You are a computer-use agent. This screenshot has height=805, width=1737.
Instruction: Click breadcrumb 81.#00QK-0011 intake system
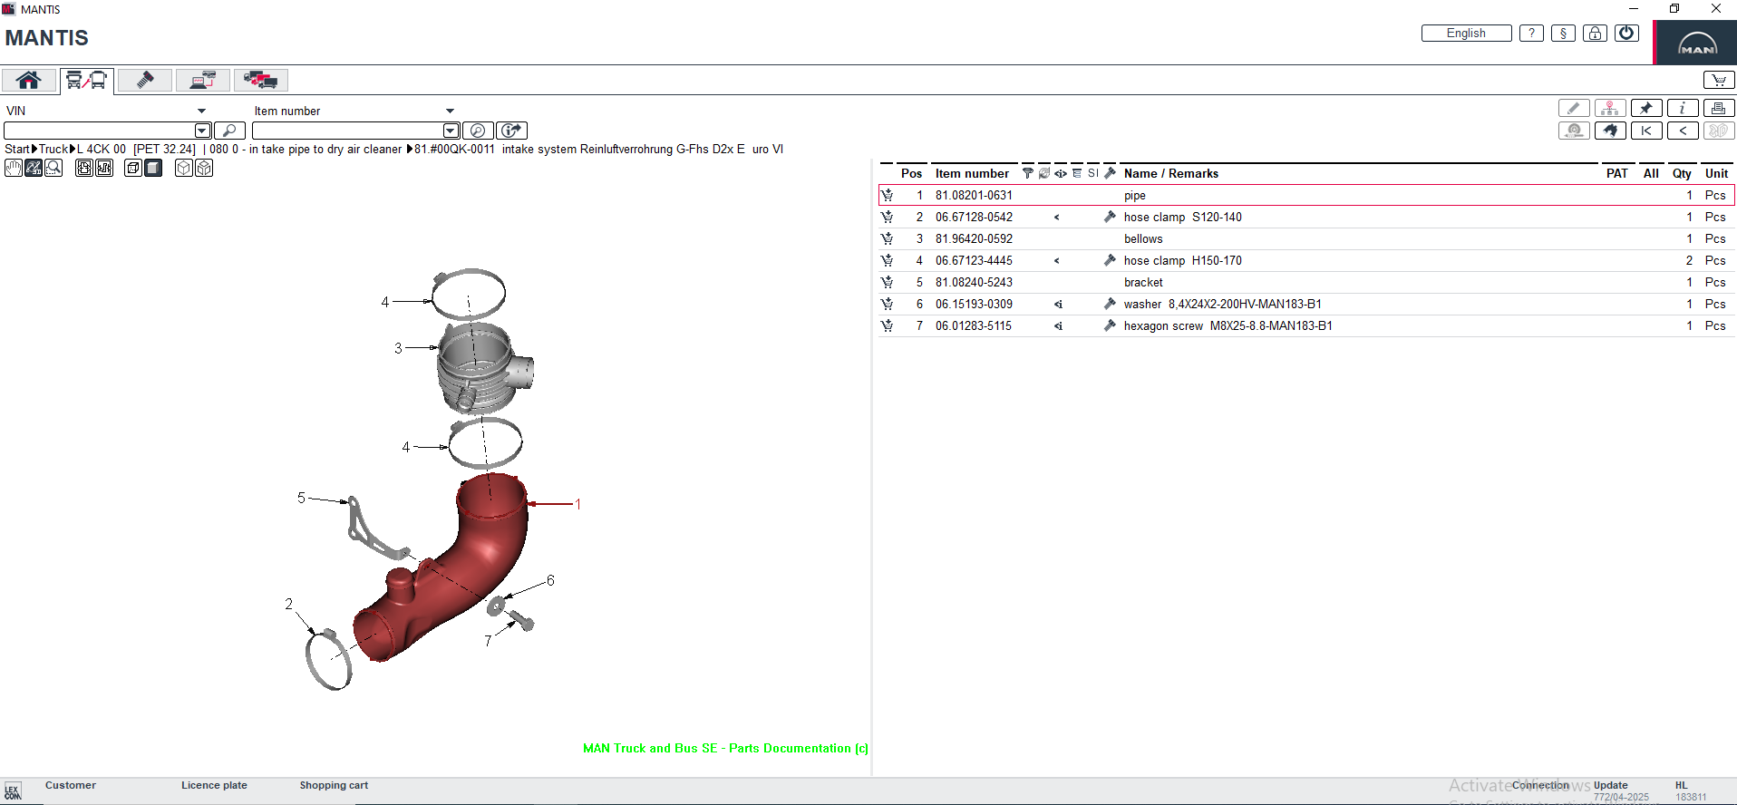point(598,150)
